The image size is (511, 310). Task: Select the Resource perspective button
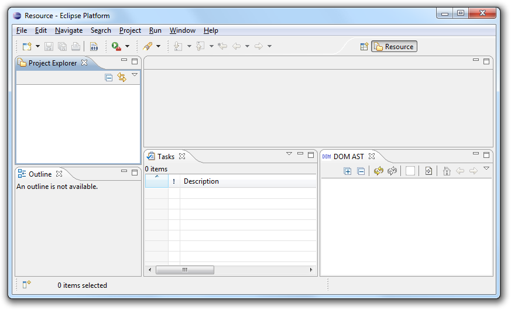point(394,47)
